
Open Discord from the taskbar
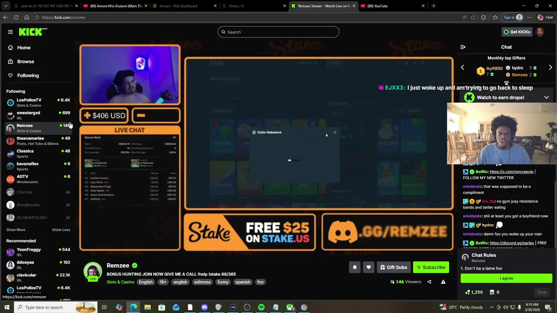(205, 307)
